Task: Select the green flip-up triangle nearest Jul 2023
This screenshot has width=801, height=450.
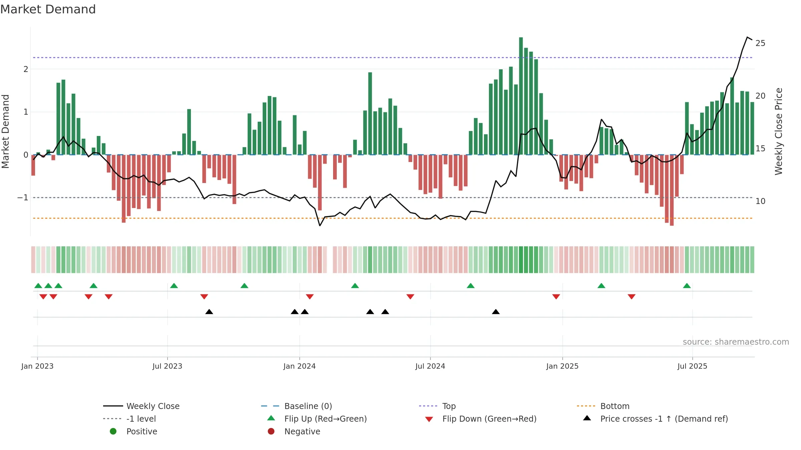Action: [174, 286]
